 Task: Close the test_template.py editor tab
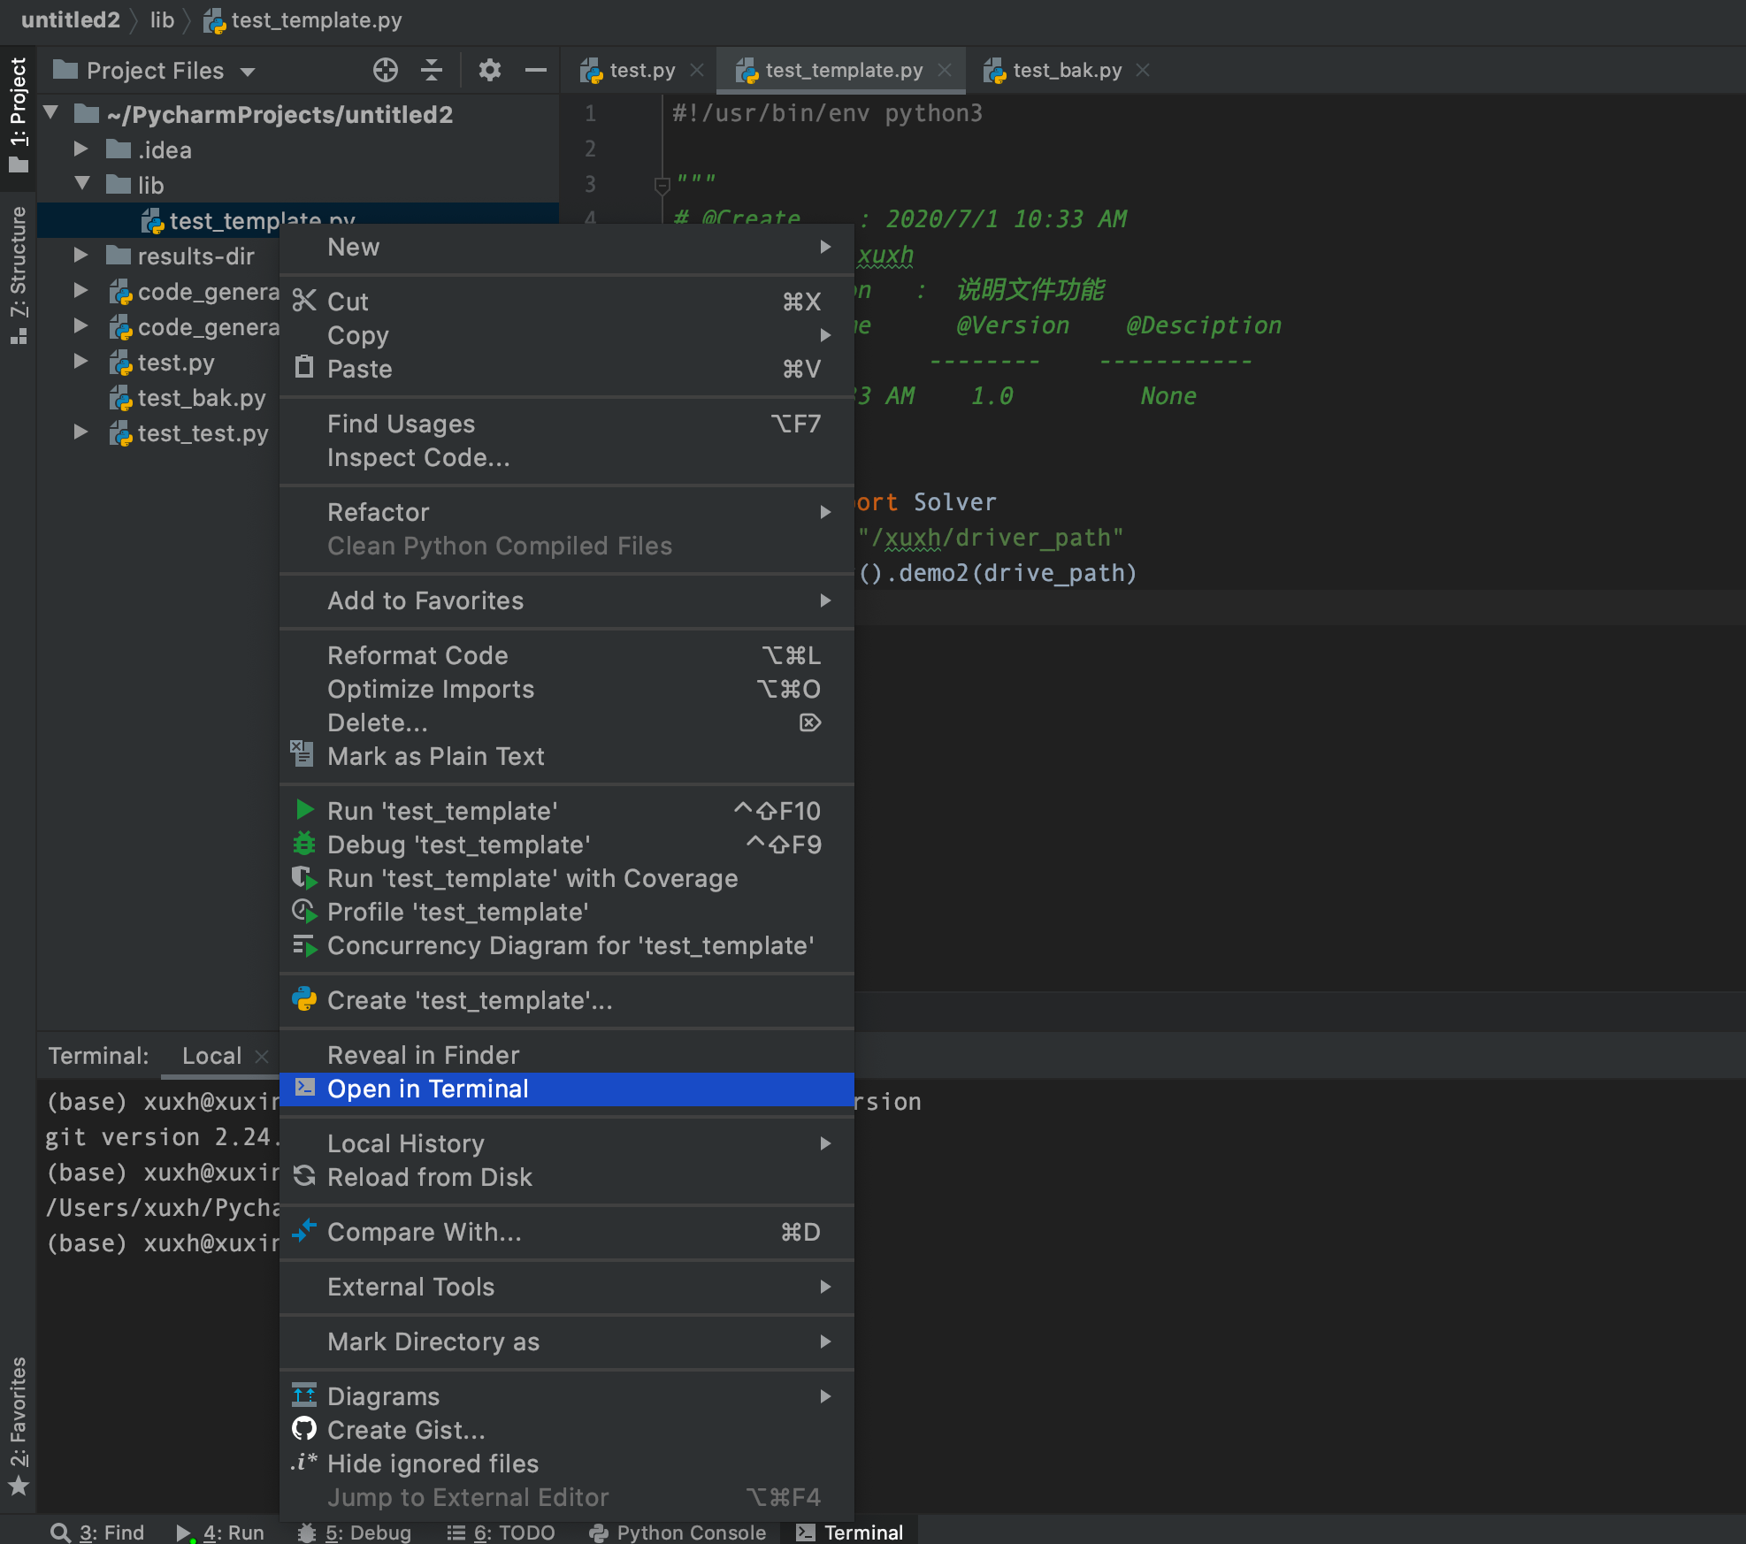pos(945,70)
